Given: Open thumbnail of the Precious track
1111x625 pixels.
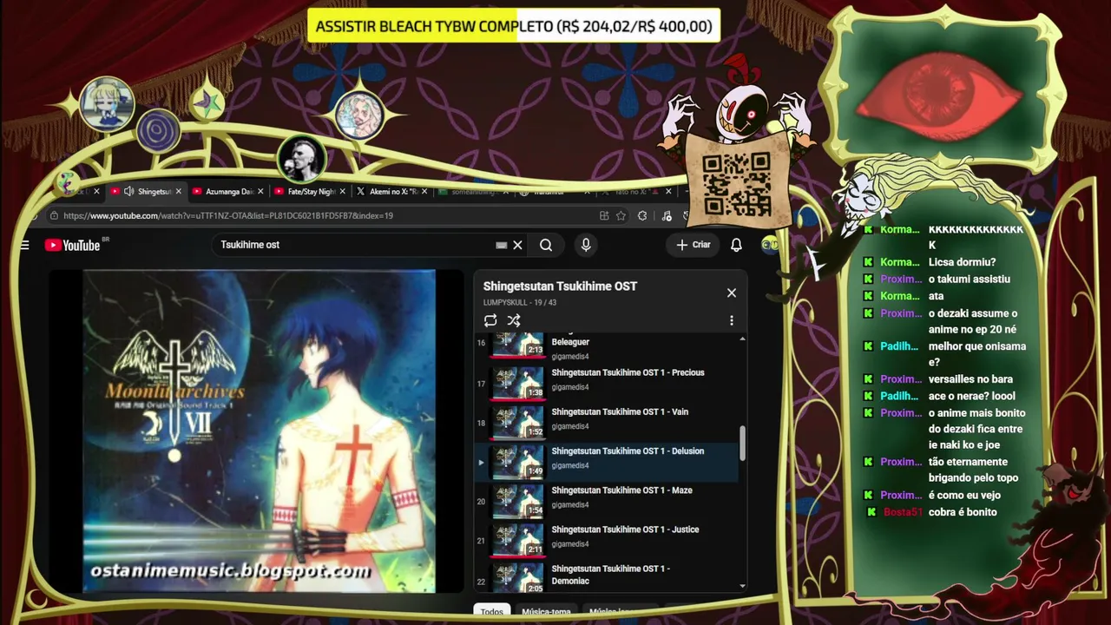Looking at the screenshot, I should point(518,383).
